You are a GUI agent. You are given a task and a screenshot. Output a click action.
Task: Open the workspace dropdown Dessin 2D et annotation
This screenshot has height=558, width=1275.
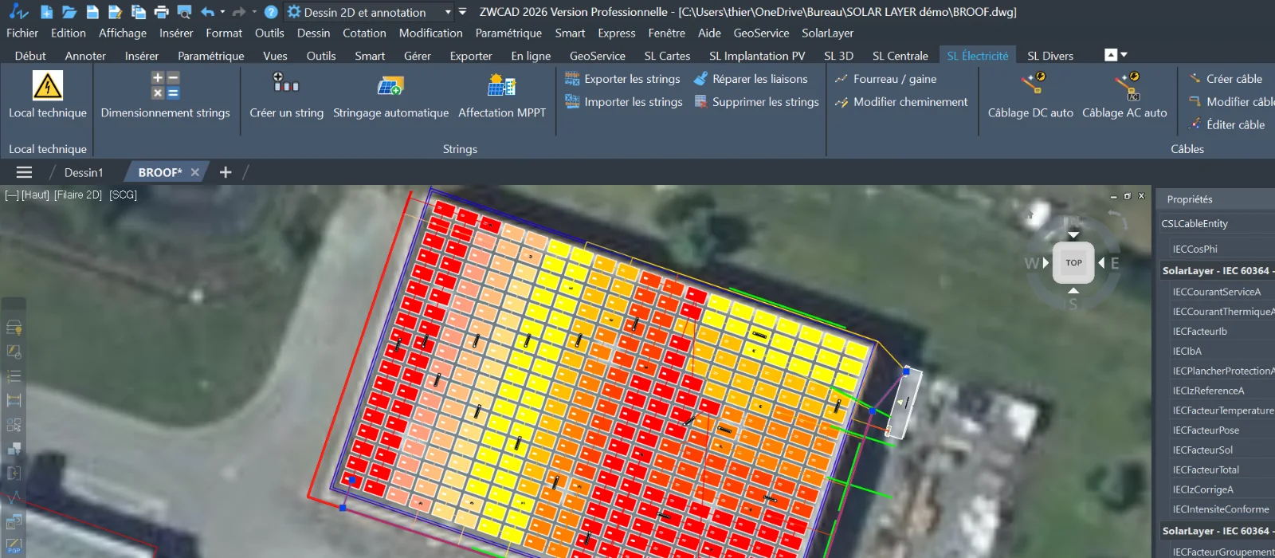point(370,12)
